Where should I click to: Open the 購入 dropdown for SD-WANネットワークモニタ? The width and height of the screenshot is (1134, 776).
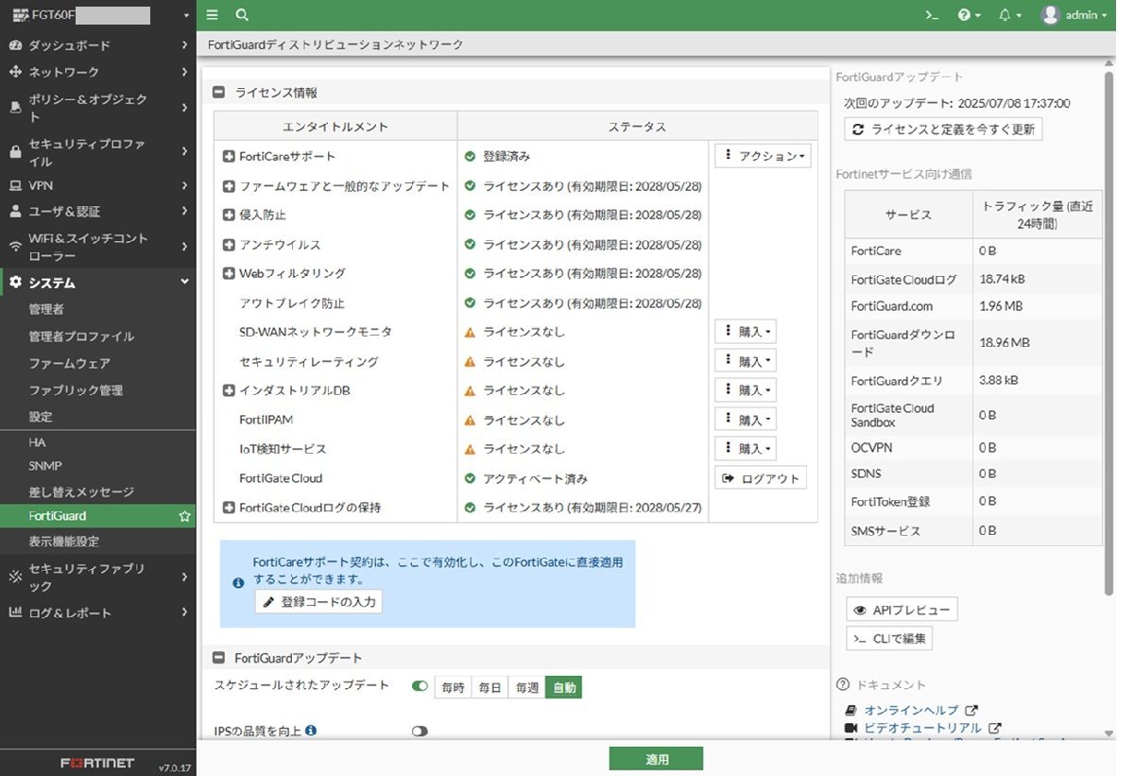click(746, 332)
